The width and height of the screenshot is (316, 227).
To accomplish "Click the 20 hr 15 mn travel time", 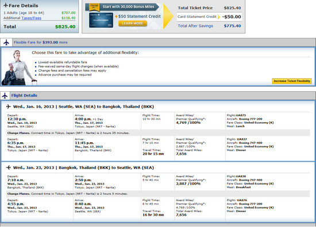I will pyautogui.click(x=153, y=154).
